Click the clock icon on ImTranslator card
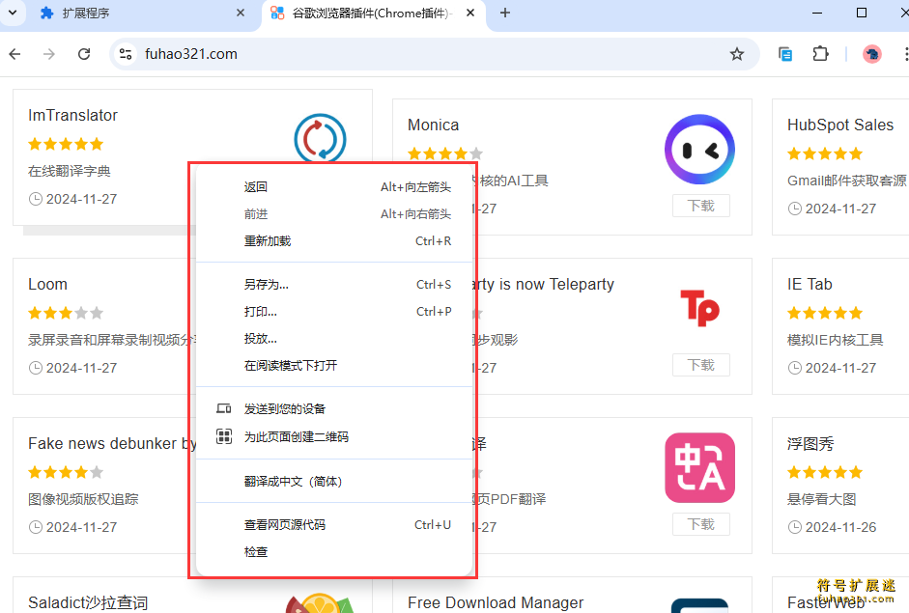The image size is (909, 613). (x=36, y=199)
